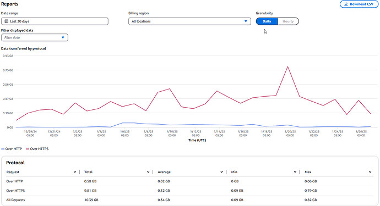Click the Over HTTP legend entry

(12, 149)
